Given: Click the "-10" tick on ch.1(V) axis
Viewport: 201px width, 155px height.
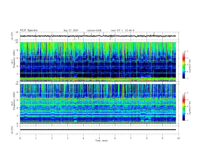Looking at the screenshot, I should coord(16,40).
